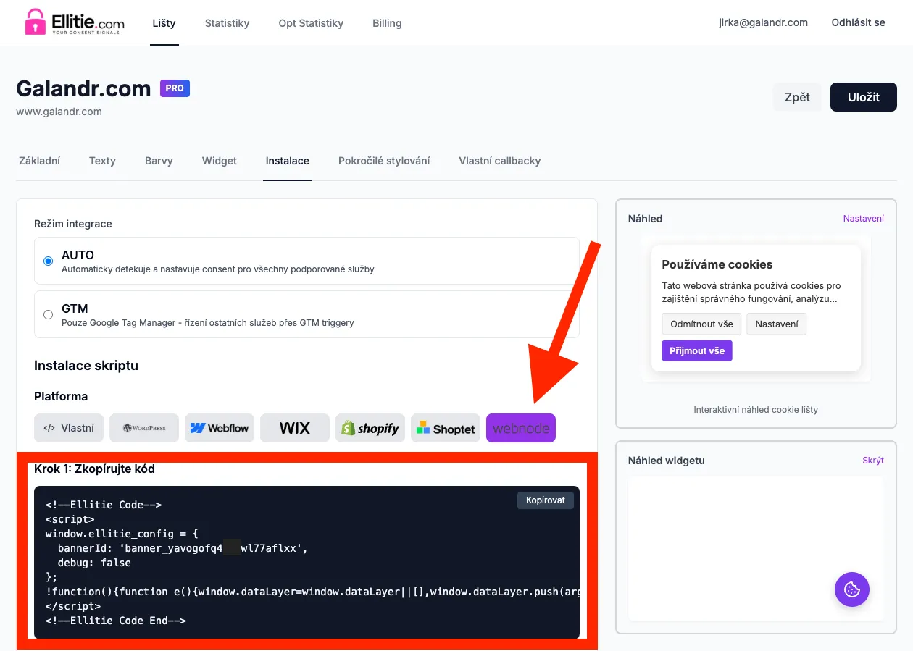
Task: Select the Vlastní platform icon
Action: point(68,428)
